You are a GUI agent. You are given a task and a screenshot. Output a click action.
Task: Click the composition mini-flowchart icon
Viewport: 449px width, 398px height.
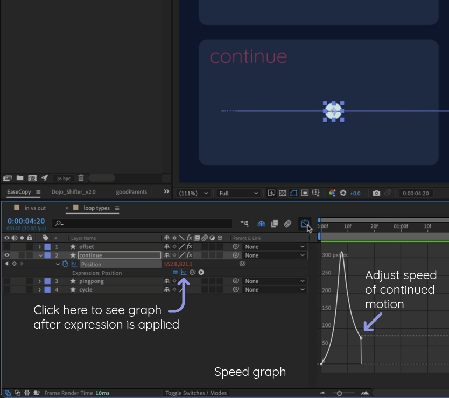pyautogui.click(x=245, y=223)
